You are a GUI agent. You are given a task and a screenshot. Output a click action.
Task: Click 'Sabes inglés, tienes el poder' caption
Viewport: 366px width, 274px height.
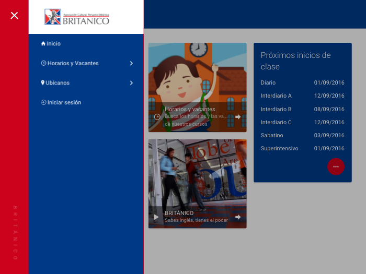196,220
